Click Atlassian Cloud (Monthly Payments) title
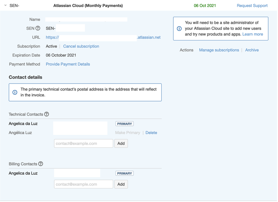Viewport: 278px width, 202px height. [x=88, y=6]
